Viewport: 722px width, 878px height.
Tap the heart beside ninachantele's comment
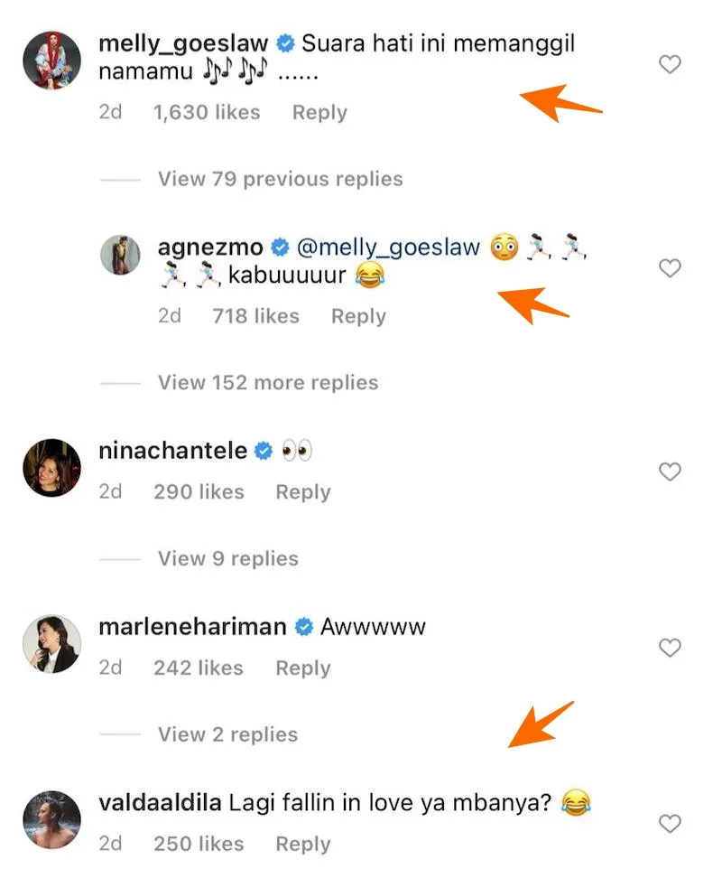click(x=670, y=472)
